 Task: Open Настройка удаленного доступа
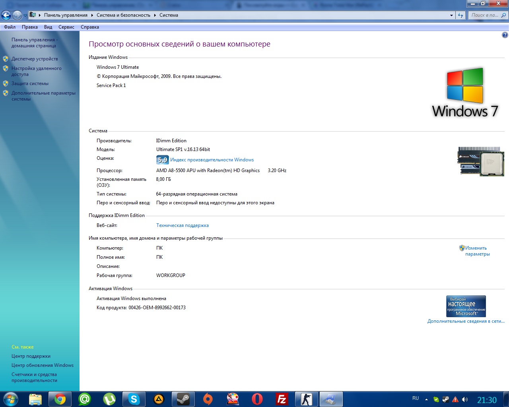pos(37,71)
